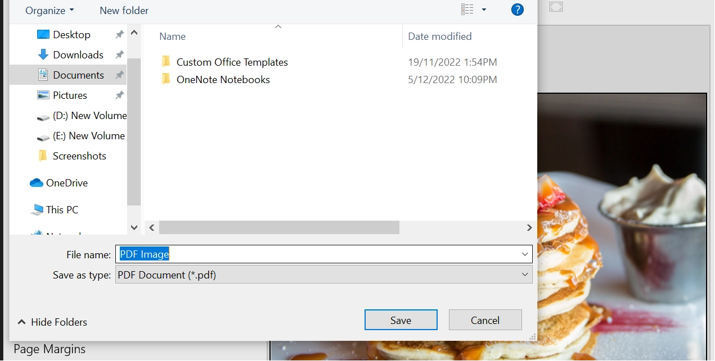
Task: Click the This PC computer icon
Action: click(x=37, y=209)
